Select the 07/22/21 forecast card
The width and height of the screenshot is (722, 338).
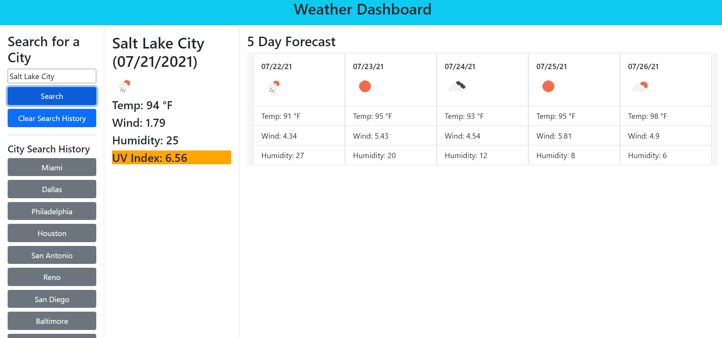[299, 111]
